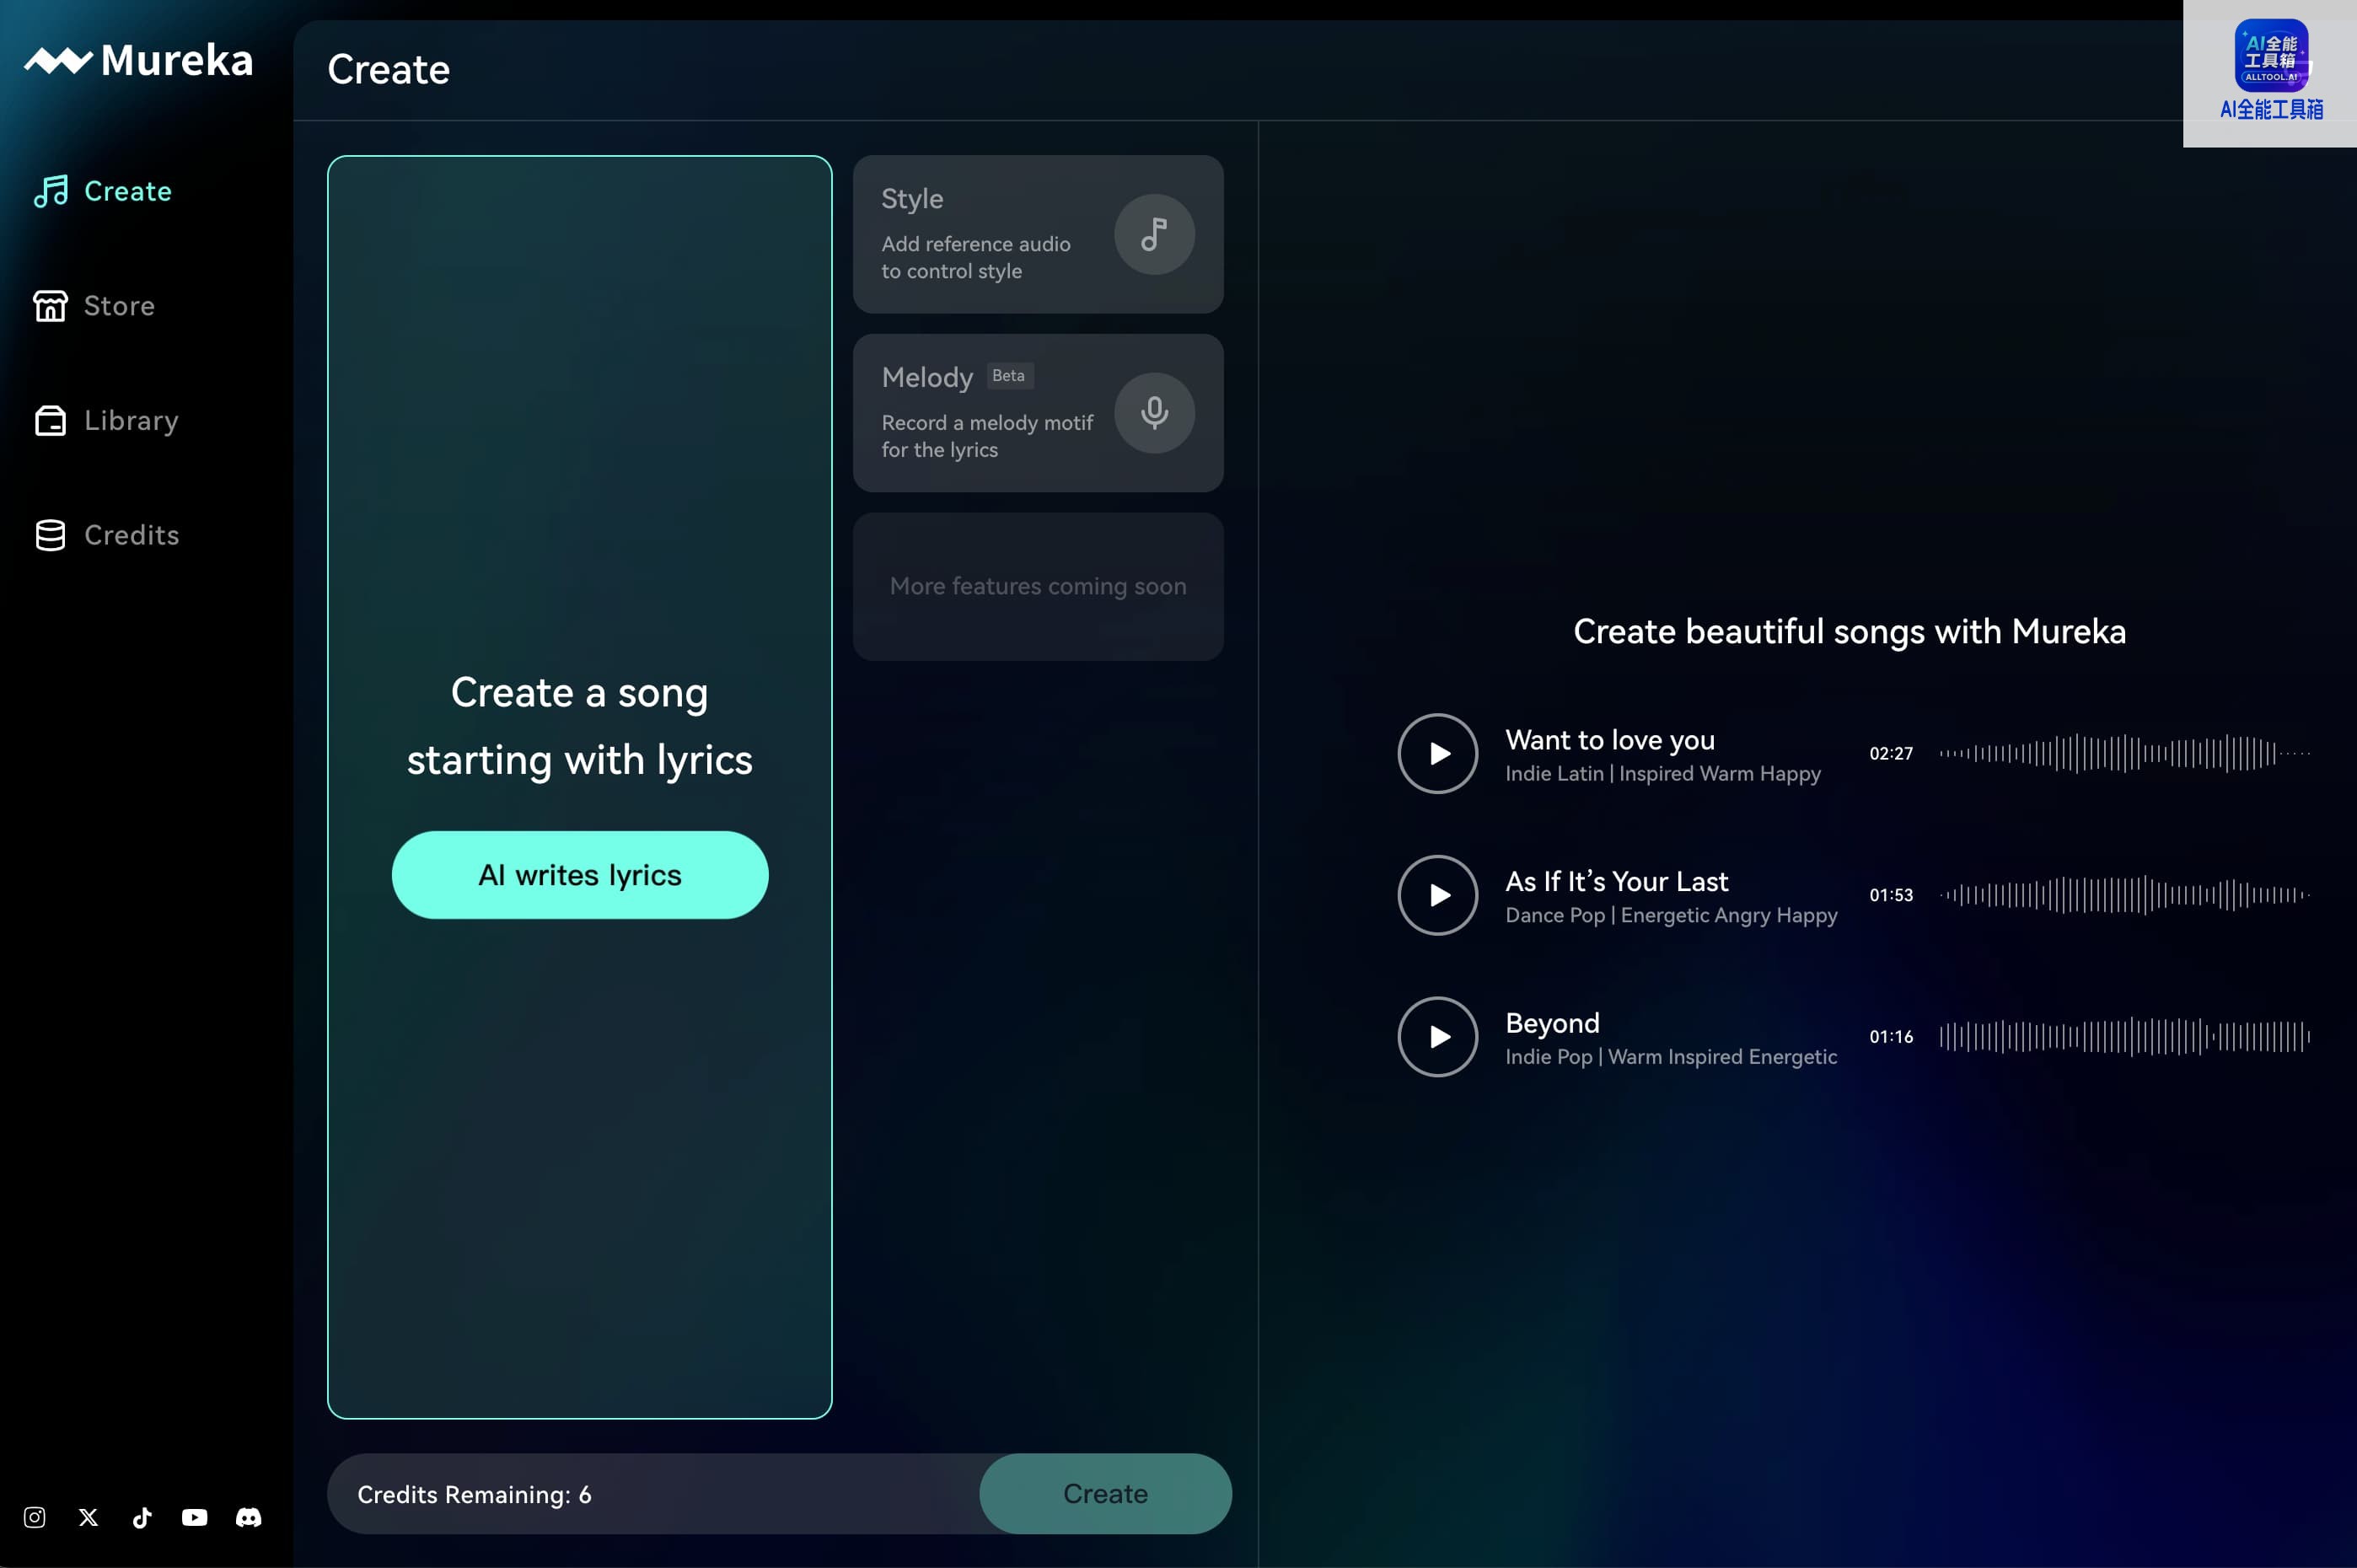The image size is (2357, 1568).
Task: Seek in Beyond waveform
Action: (x=2124, y=1037)
